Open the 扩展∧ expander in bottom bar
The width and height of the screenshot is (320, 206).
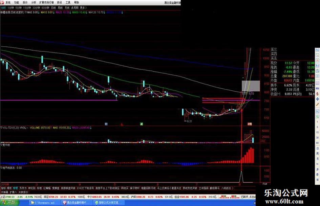(x=13, y=192)
